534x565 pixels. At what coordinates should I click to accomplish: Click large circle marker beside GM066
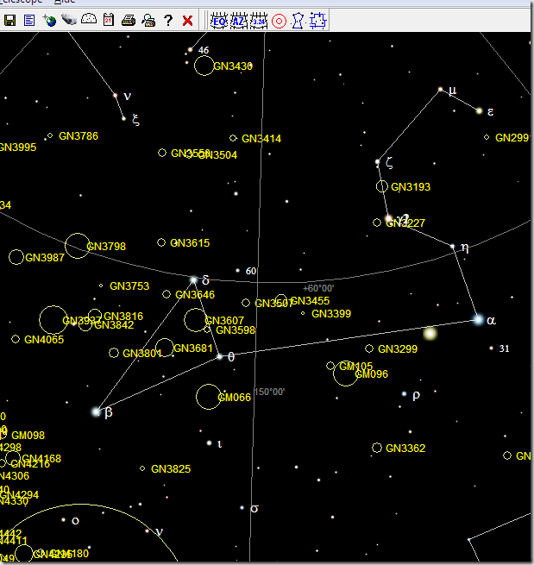pyautogui.click(x=208, y=397)
